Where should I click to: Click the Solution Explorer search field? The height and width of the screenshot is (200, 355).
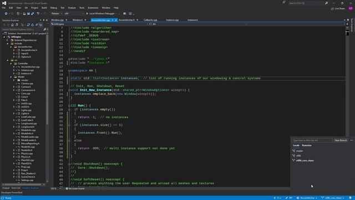[22, 29]
